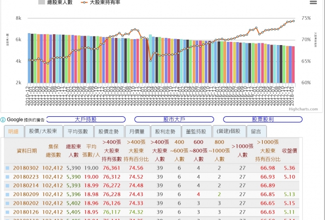Select the date cell 20180209
Viewport: 325px width, 220px height.
tap(26, 195)
